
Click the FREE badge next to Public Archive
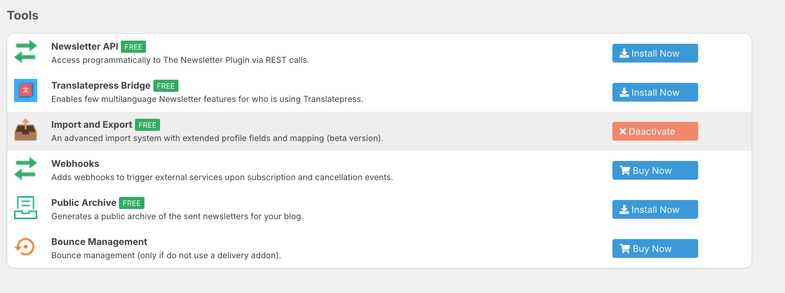[131, 203]
